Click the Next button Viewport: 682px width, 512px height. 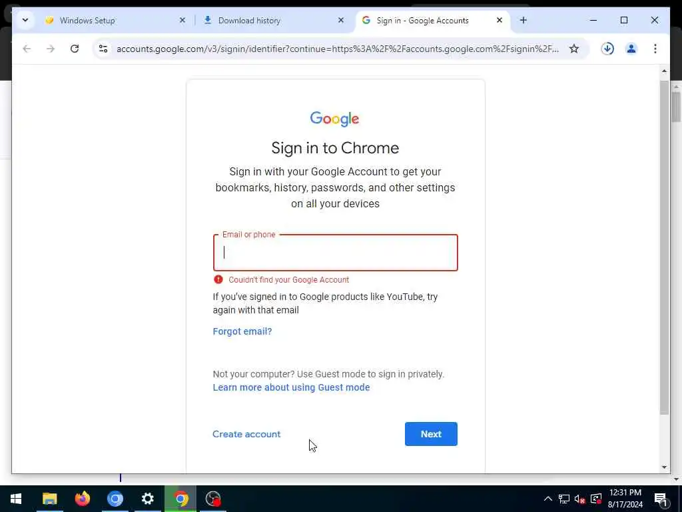coord(431,433)
